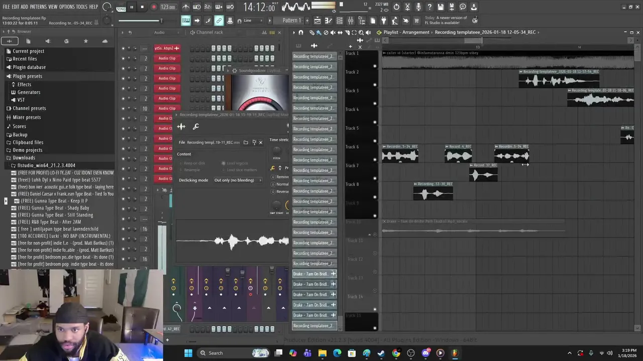
Task: Click the plus button next to Pattern 1
Action: (x=306, y=21)
